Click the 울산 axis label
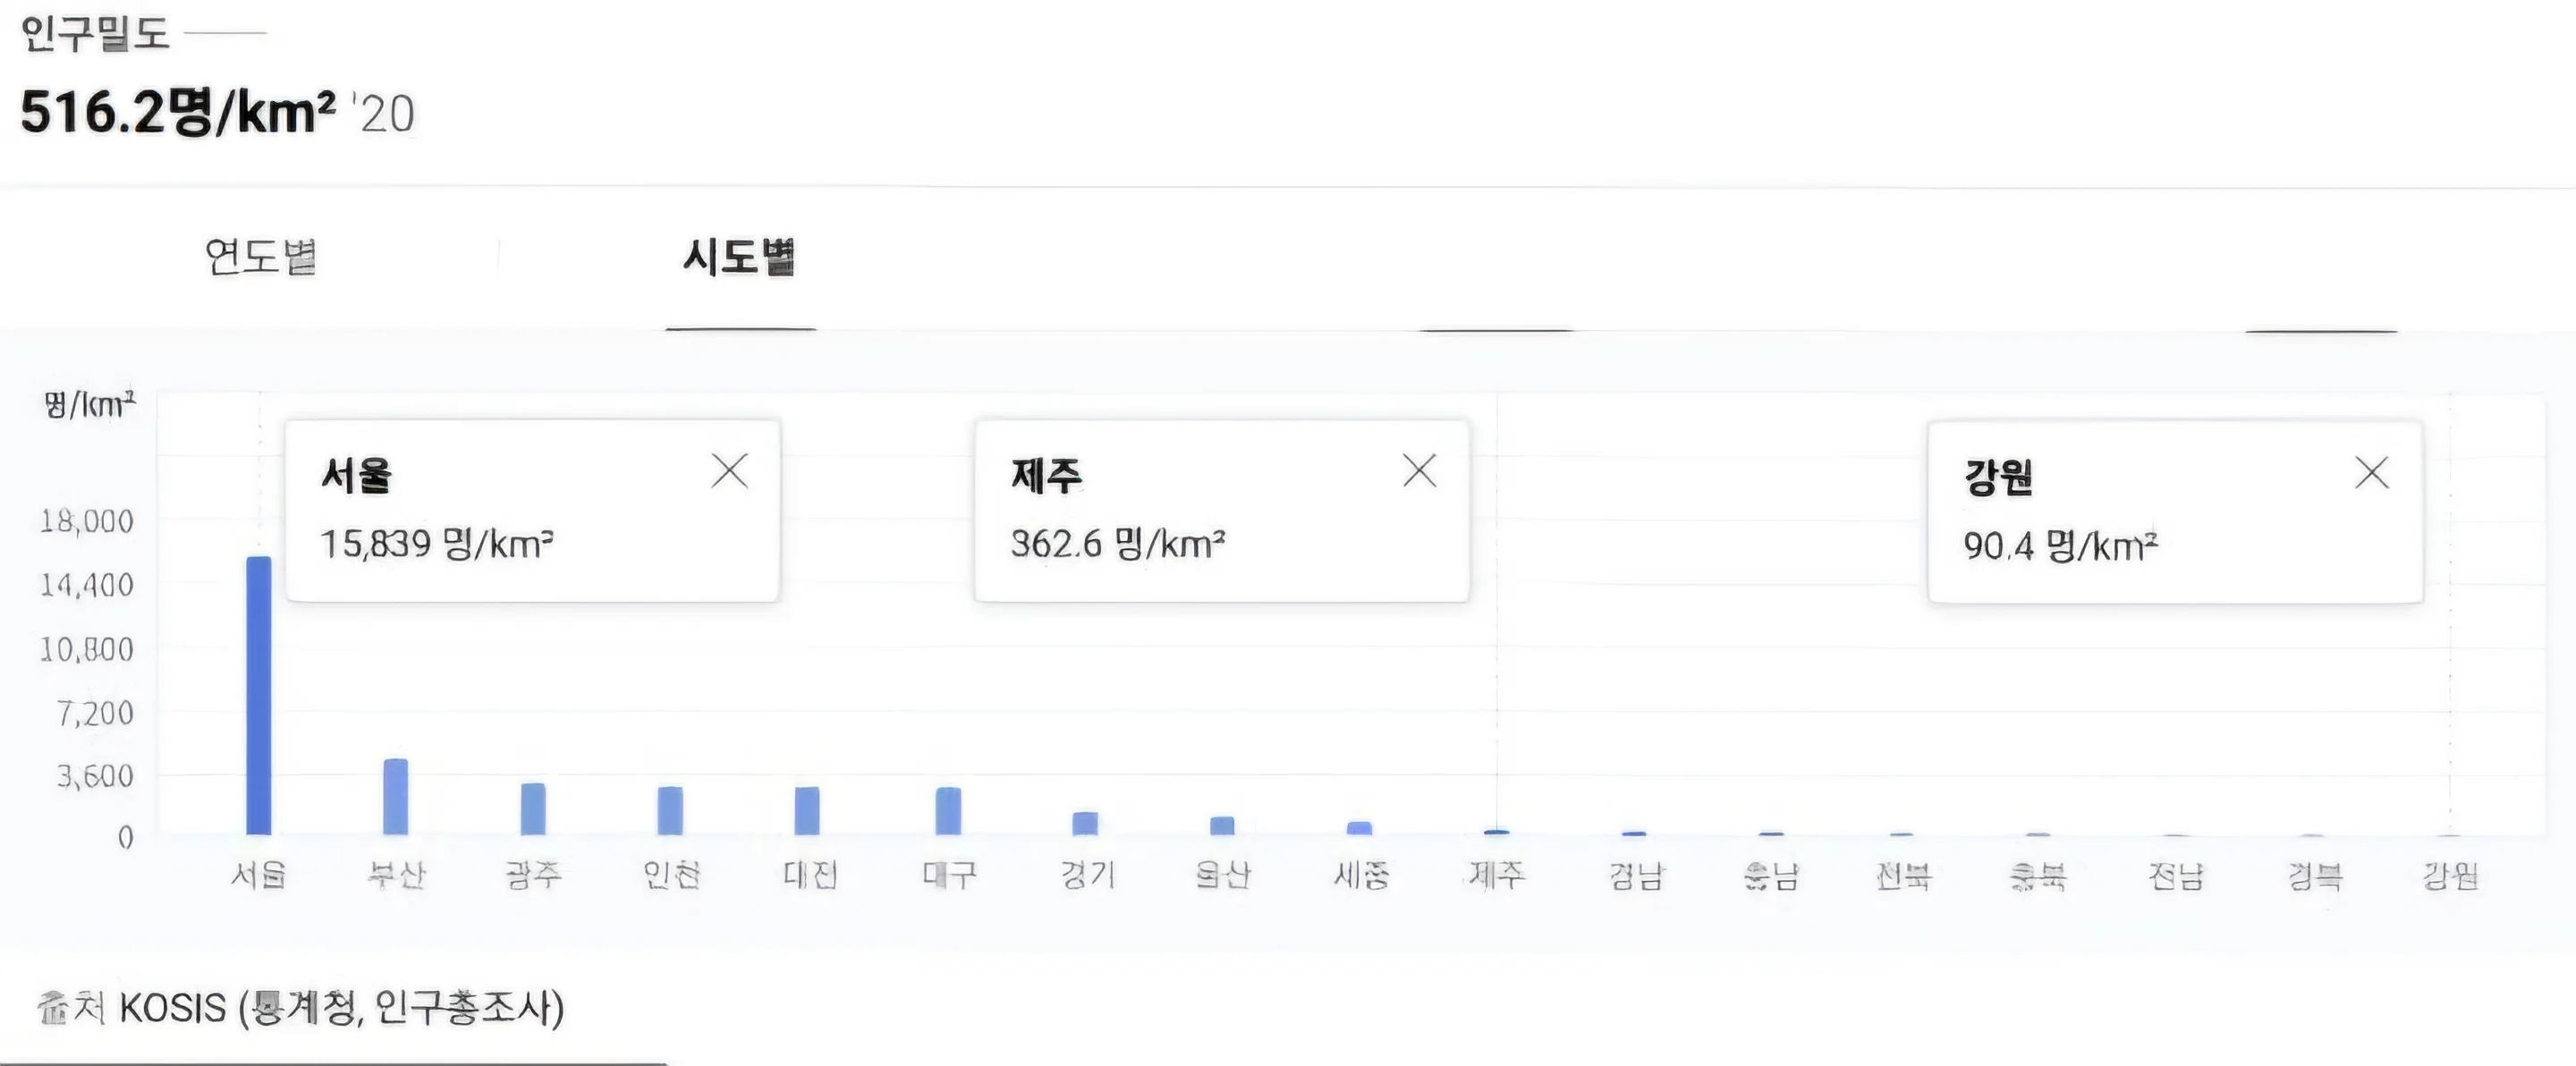Viewport: 2576px width, 1066px height. coord(1223,876)
